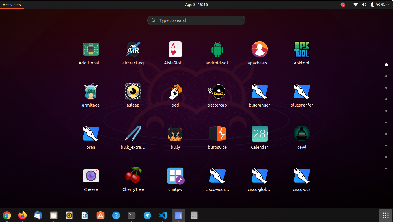Click the search field

tap(196, 20)
